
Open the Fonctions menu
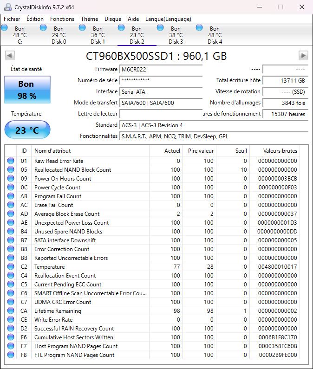coord(62,19)
